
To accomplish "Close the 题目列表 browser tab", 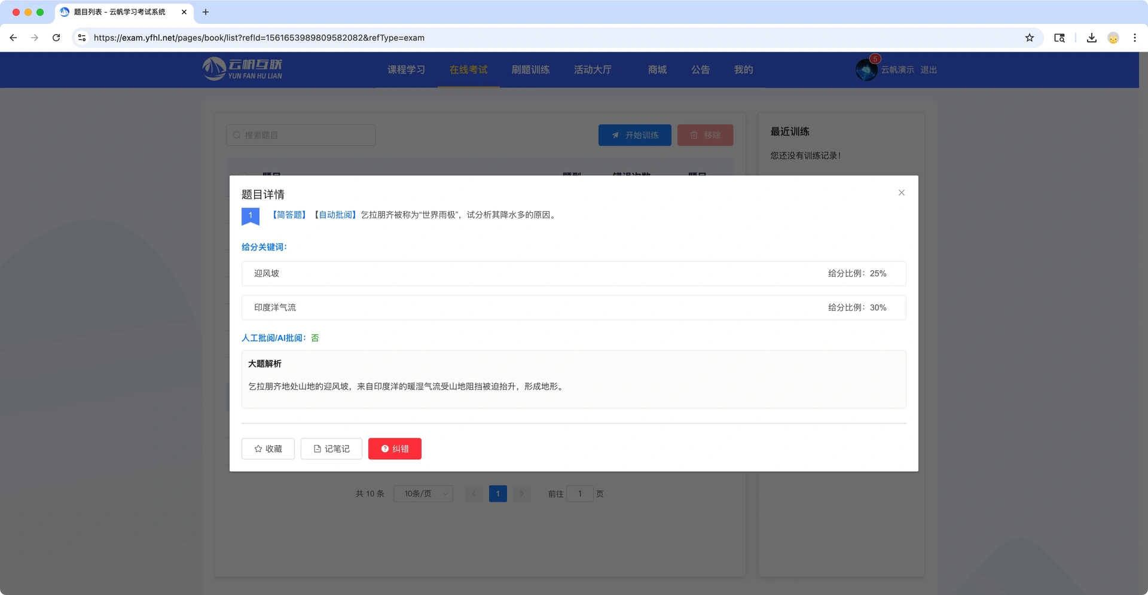I will [x=184, y=12].
